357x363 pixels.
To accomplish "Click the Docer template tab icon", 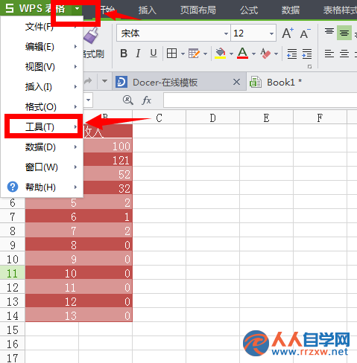I will tap(121, 82).
